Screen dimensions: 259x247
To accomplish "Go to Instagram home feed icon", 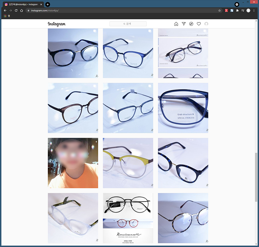I will click(x=176, y=24).
